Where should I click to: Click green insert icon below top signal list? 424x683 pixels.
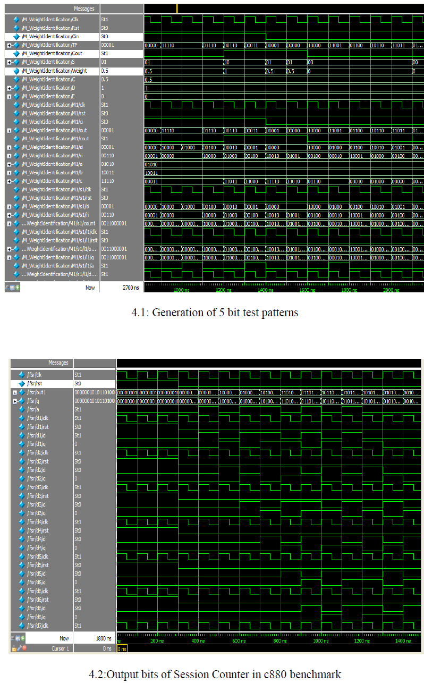(x=18, y=287)
